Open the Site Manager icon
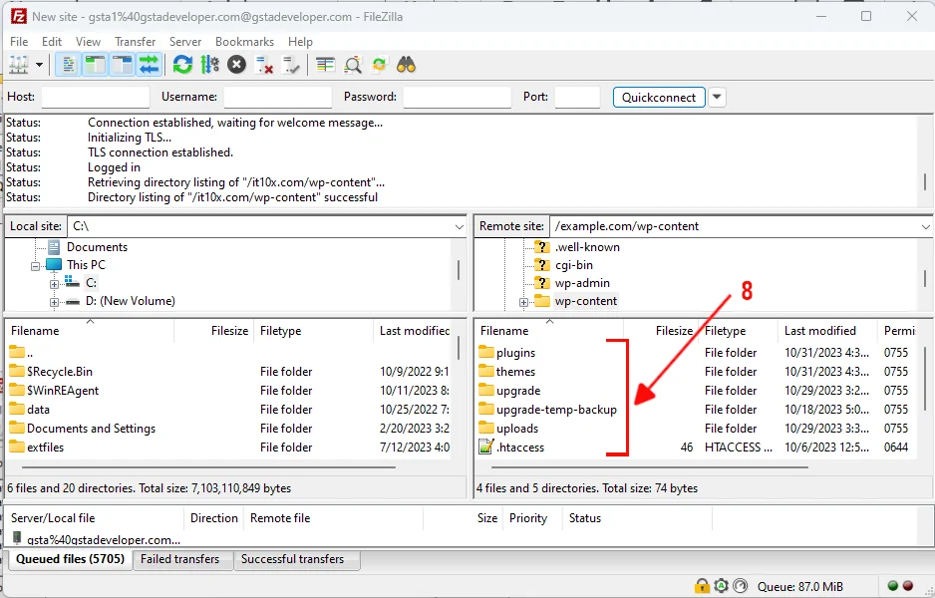This screenshot has height=598, width=935. [x=19, y=65]
